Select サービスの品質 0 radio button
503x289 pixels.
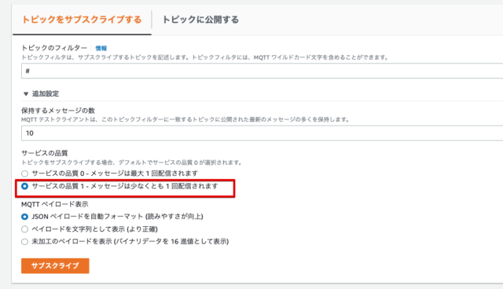(24, 174)
